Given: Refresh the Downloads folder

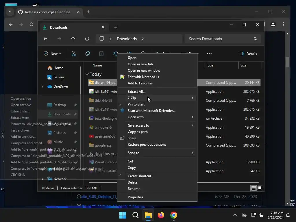Looking at the screenshot, I should click(x=87, y=39).
